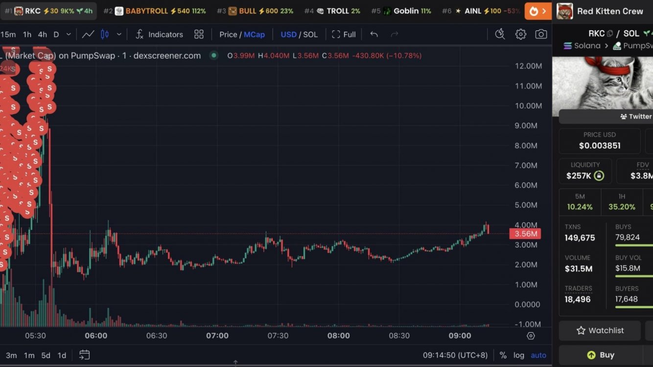Click the BUY VOL $15.8M value
The height and width of the screenshot is (367, 653).
pyautogui.click(x=628, y=268)
